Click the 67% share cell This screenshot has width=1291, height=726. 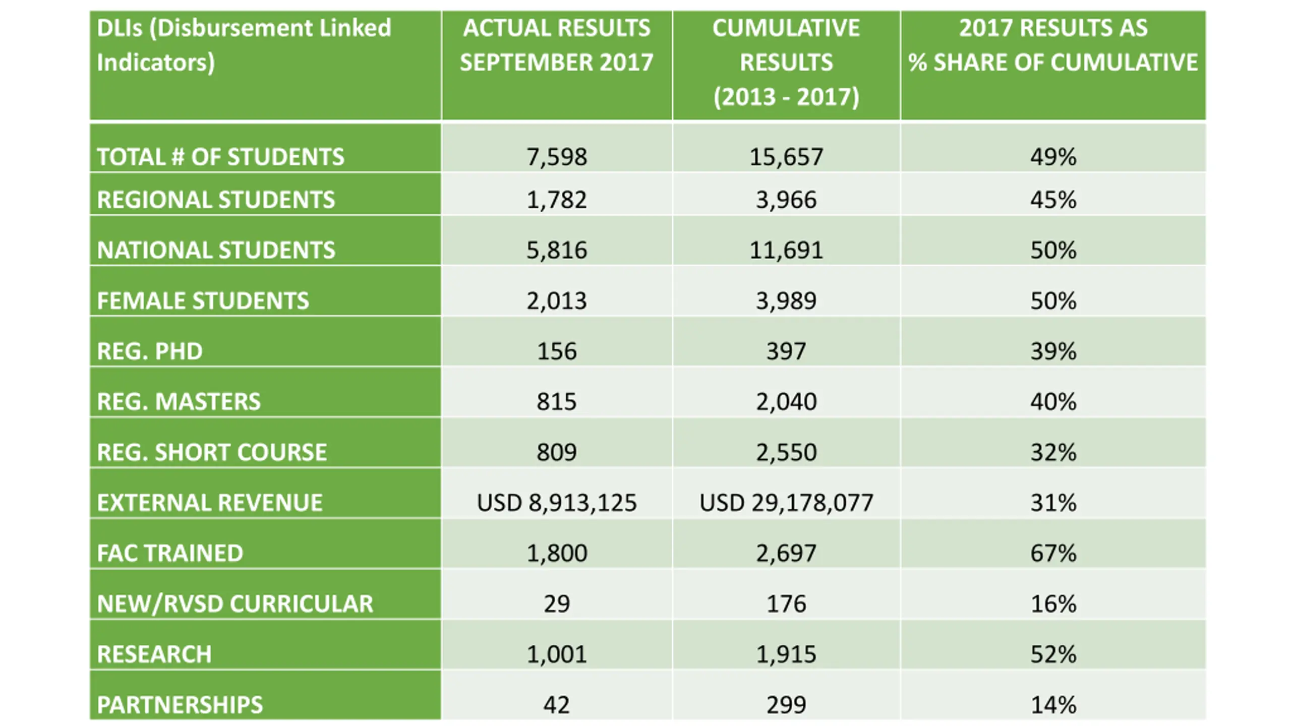coord(1053,544)
